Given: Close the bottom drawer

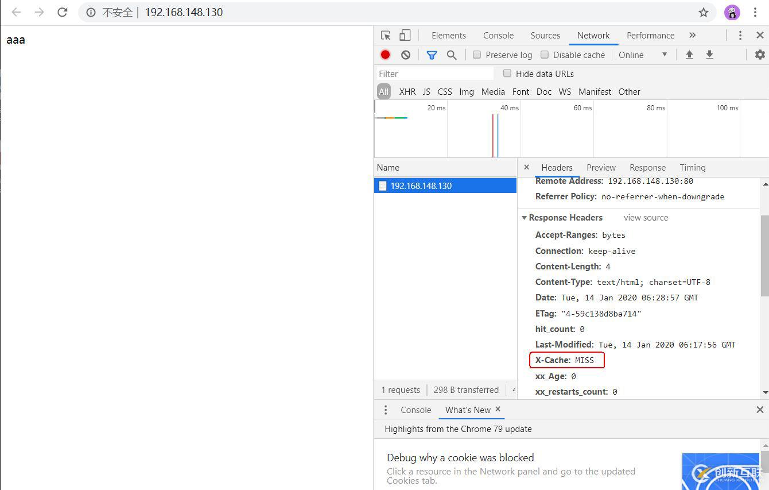Looking at the screenshot, I should pos(760,410).
